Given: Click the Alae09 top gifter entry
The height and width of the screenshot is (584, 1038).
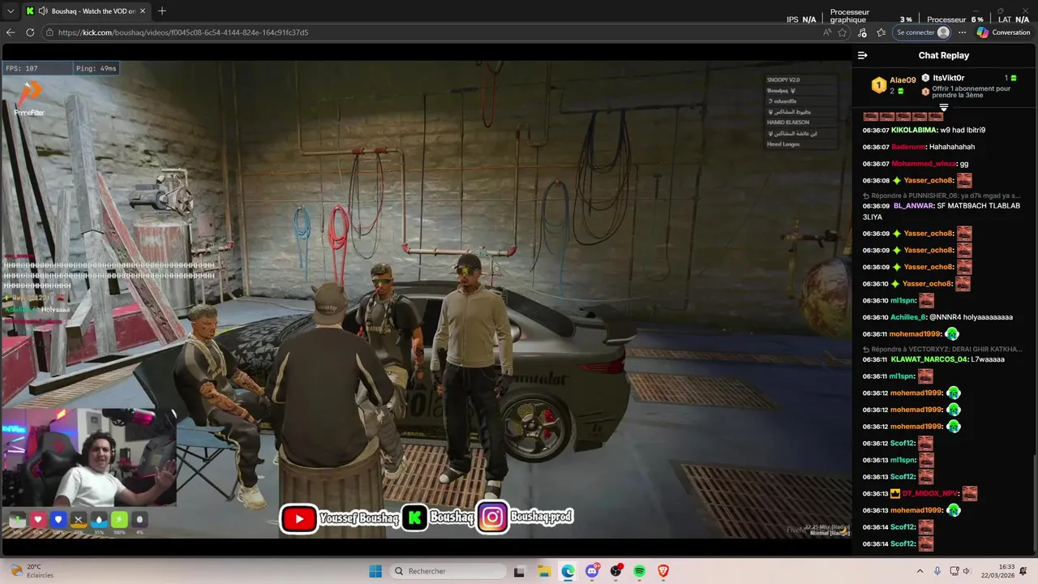Looking at the screenshot, I should click(894, 85).
